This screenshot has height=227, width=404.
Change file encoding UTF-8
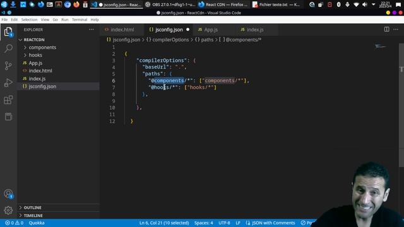(225, 223)
